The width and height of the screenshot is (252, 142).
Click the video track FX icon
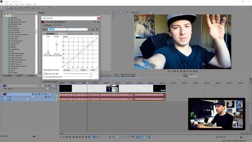point(46,86)
